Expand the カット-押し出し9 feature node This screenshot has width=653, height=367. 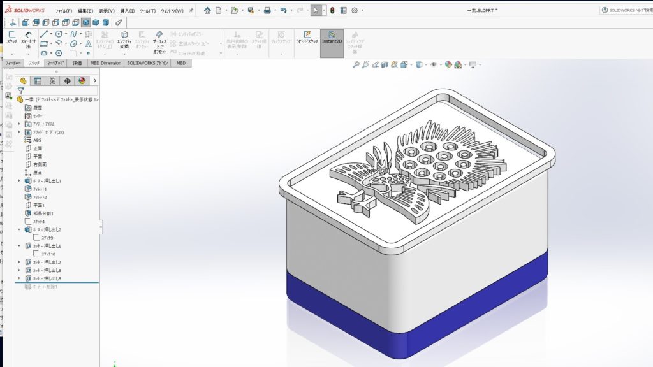[x=19, y=278]
